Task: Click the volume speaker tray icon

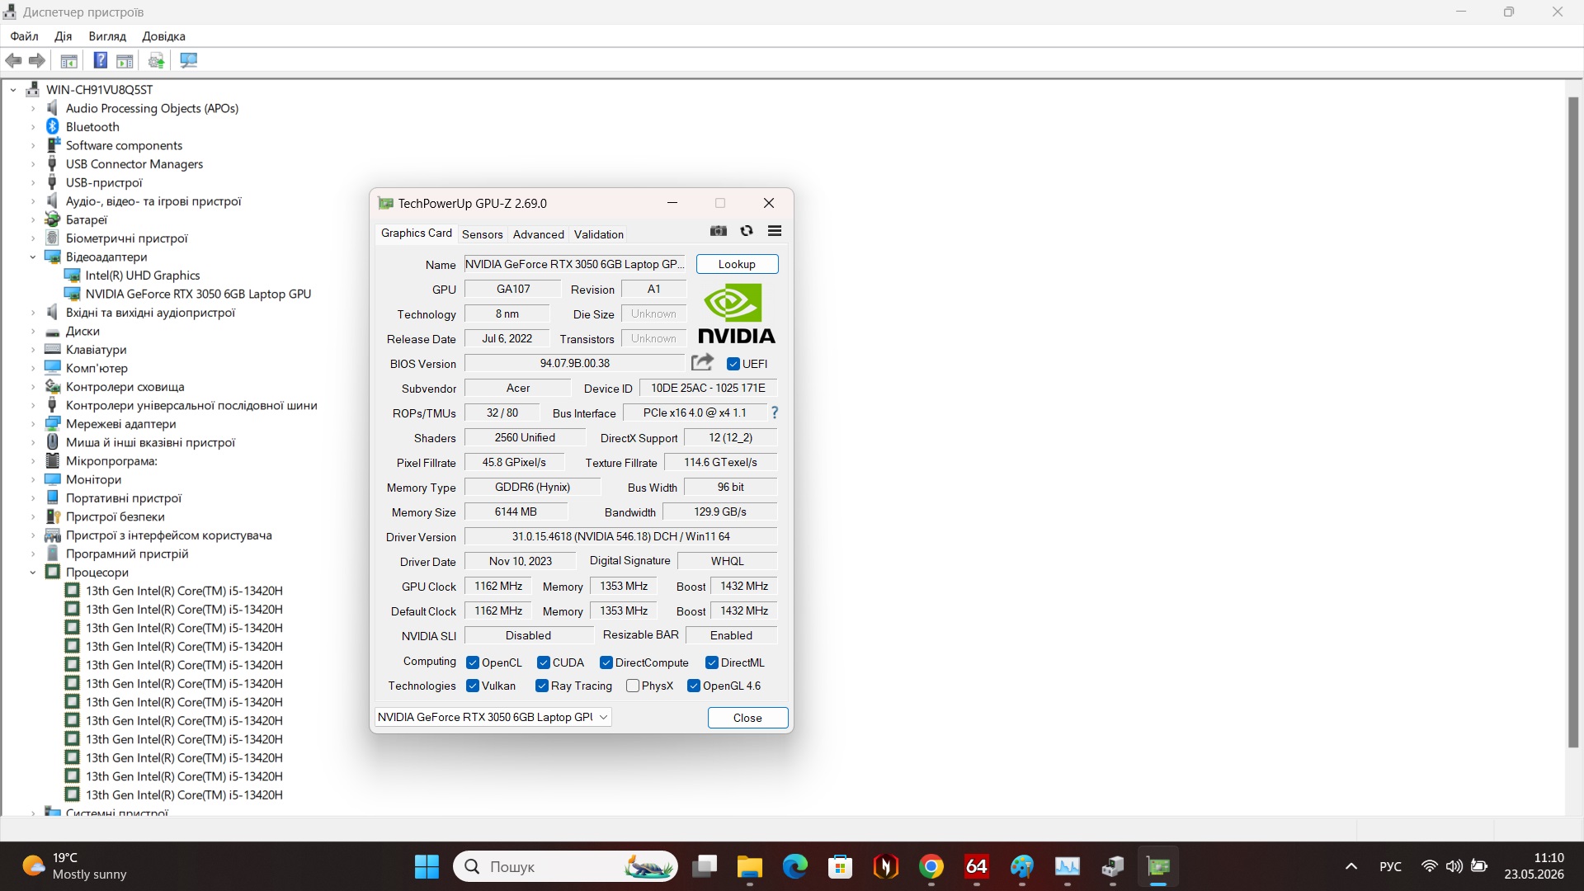Action: (x=1454, y=866)
